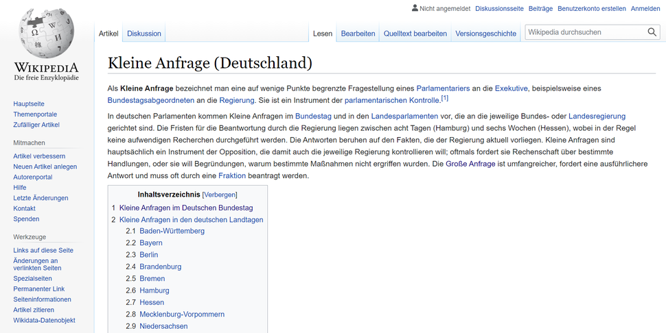Open the Autorenportal link
Viewport: 666px width, 333px height.
[33, 177]
